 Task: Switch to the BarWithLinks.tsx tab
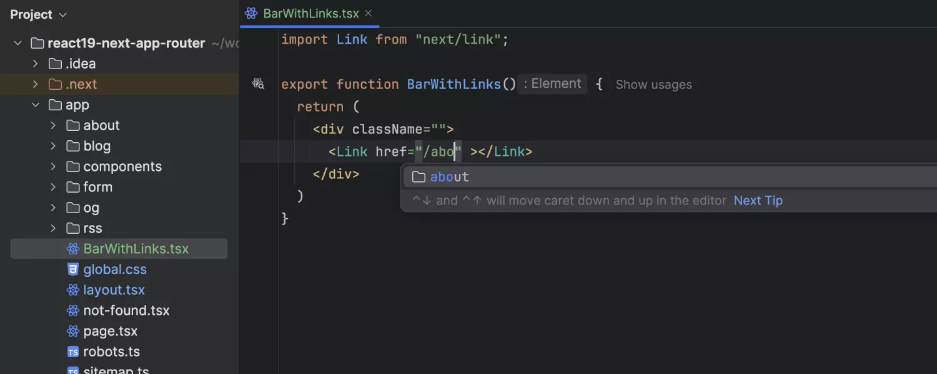(310, 13)
